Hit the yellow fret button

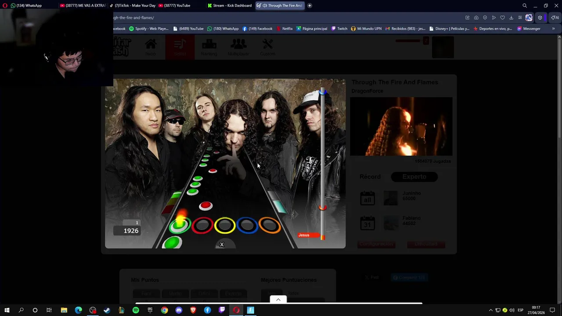click(225, 225)
